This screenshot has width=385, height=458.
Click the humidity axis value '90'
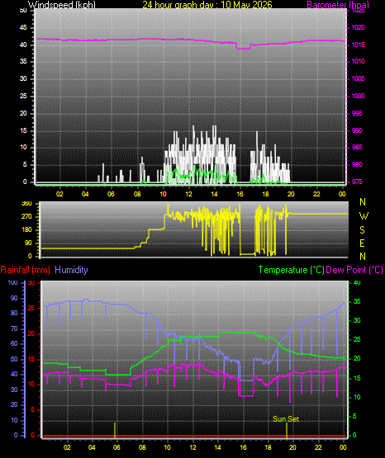pos(14,298)
